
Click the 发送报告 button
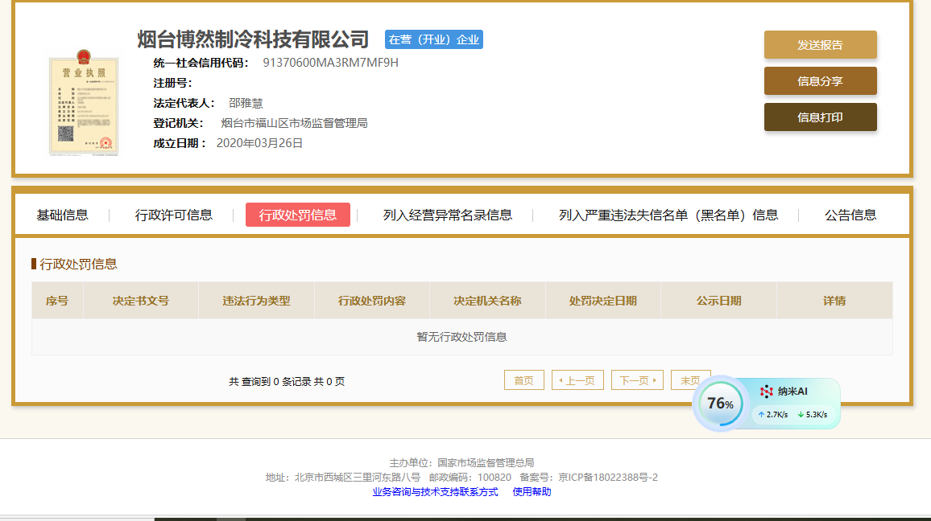pyautogui.click(x=820, y=44)
